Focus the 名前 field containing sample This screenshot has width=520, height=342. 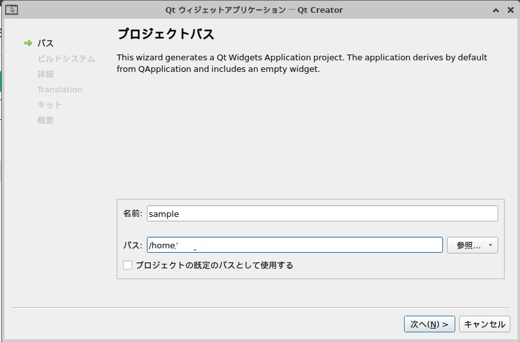pos(323,214)
